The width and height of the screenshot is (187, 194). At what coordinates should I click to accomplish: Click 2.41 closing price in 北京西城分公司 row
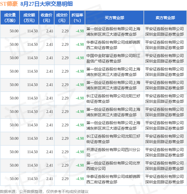(50, 165)
